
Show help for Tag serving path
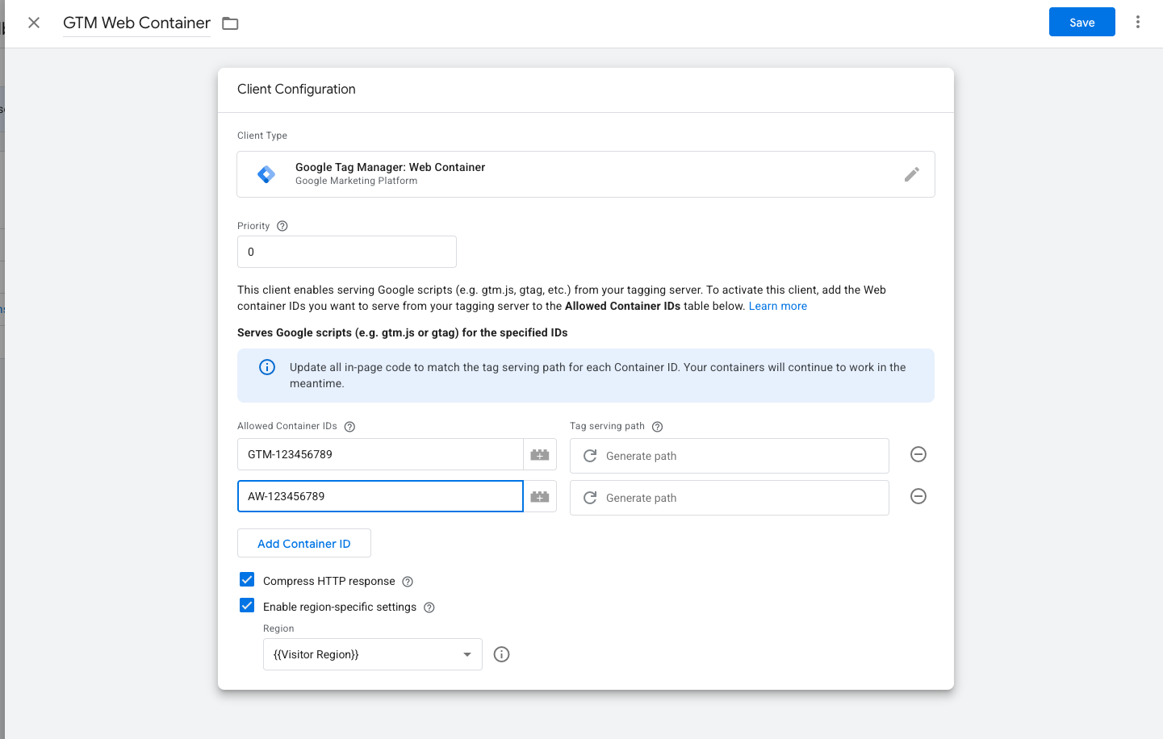point(657,427)
